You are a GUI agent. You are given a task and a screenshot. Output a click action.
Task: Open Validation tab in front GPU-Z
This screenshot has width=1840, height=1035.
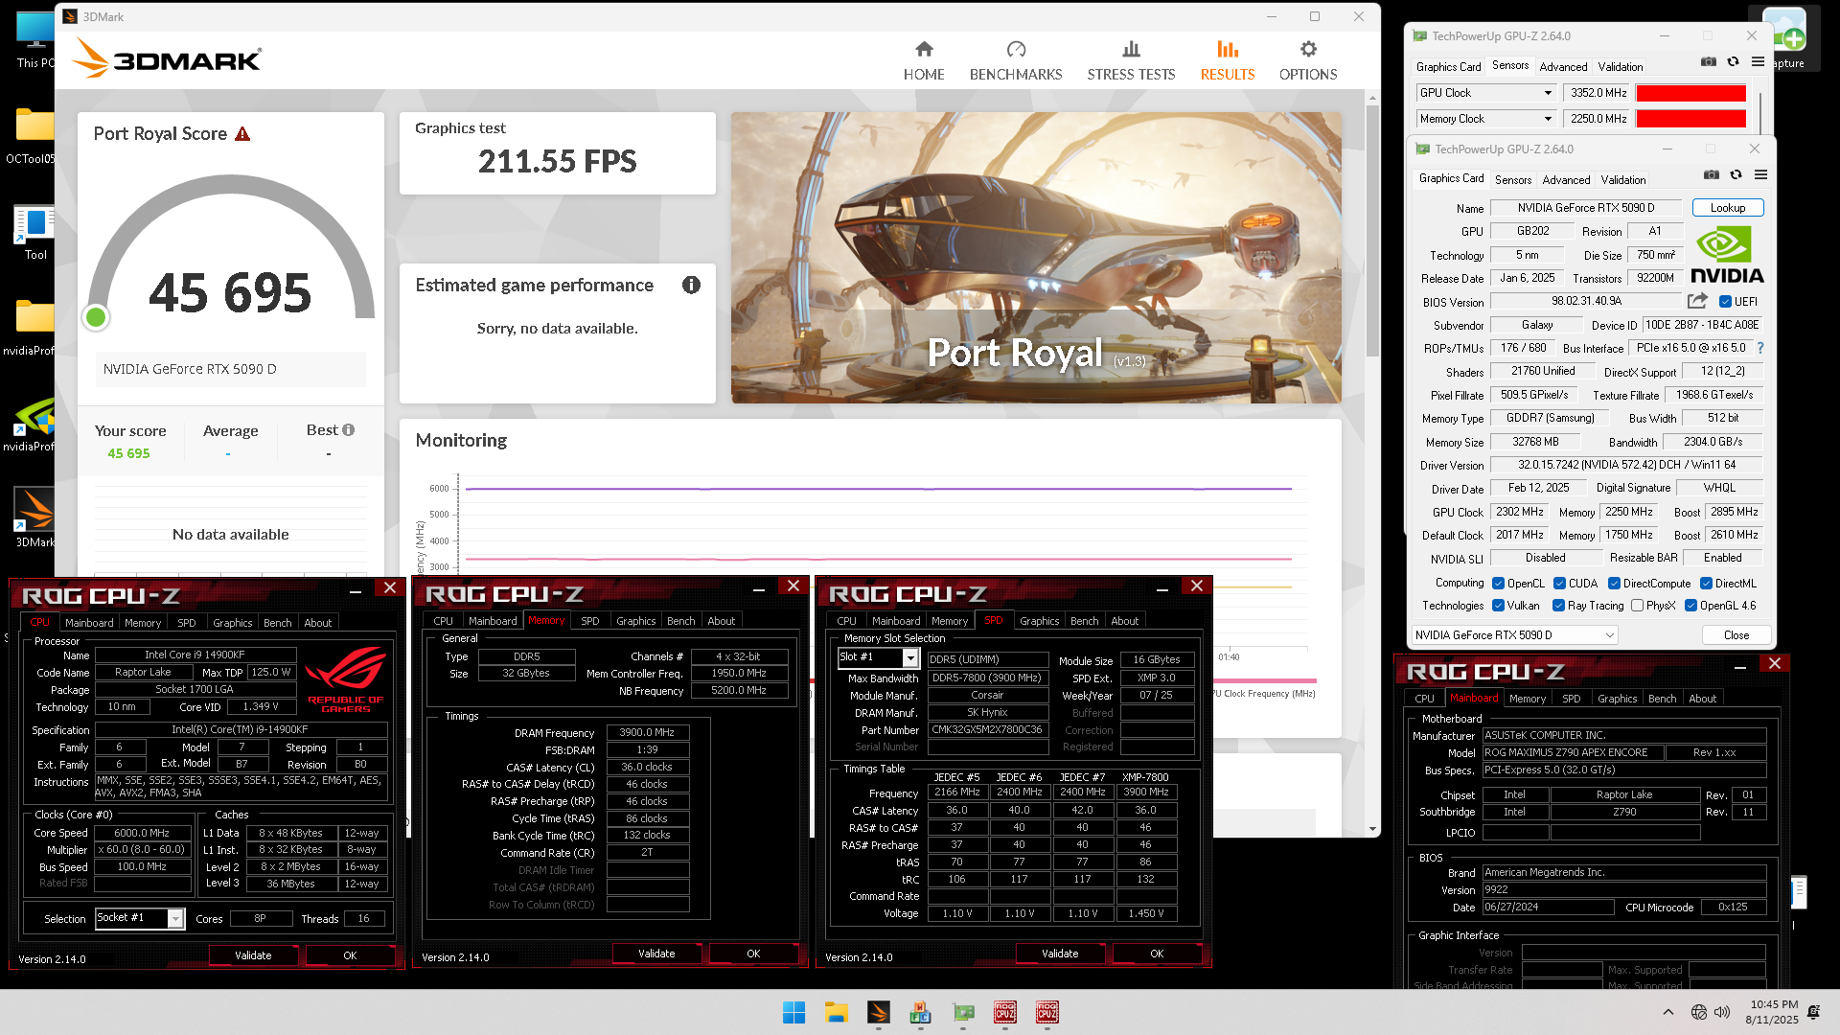pos(1622,179)
